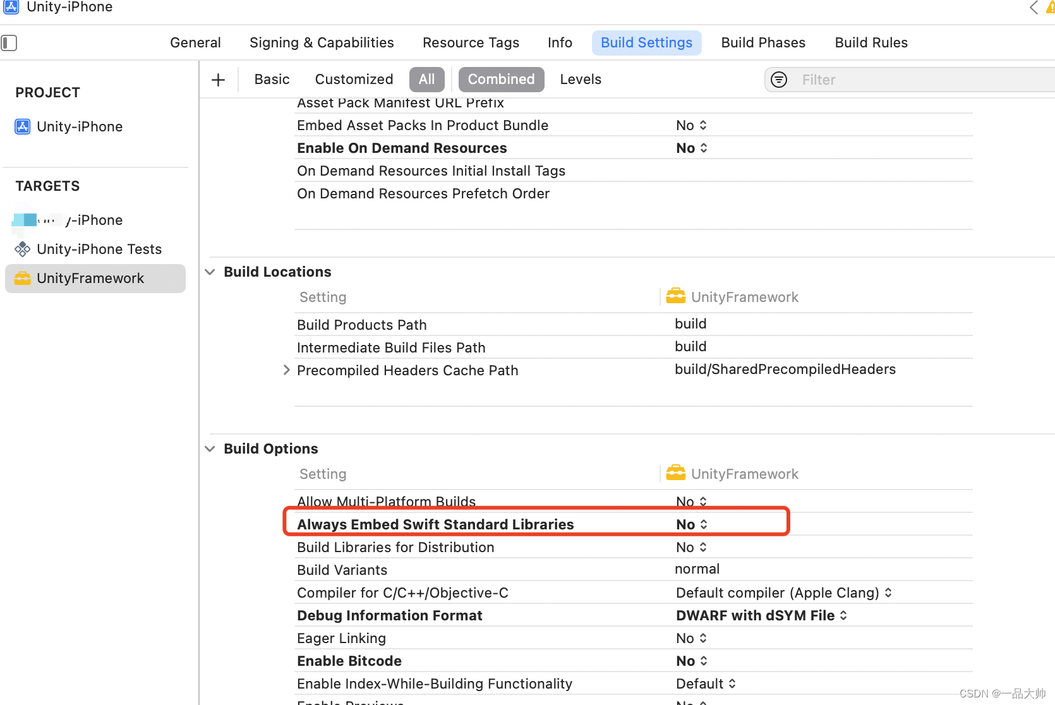This screenshot has height=705, width=1055.
Task: Select the Build Settings tab
Action: coord(646,43)
